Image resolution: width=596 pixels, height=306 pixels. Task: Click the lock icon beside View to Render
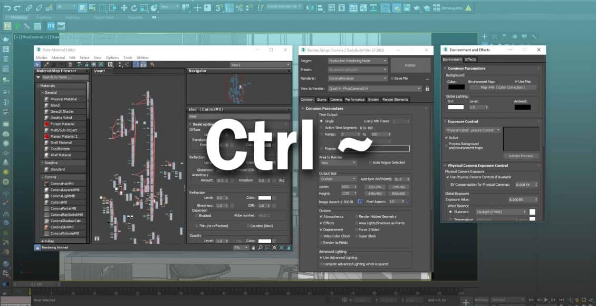pyautogui.click(x=427, y=89)
